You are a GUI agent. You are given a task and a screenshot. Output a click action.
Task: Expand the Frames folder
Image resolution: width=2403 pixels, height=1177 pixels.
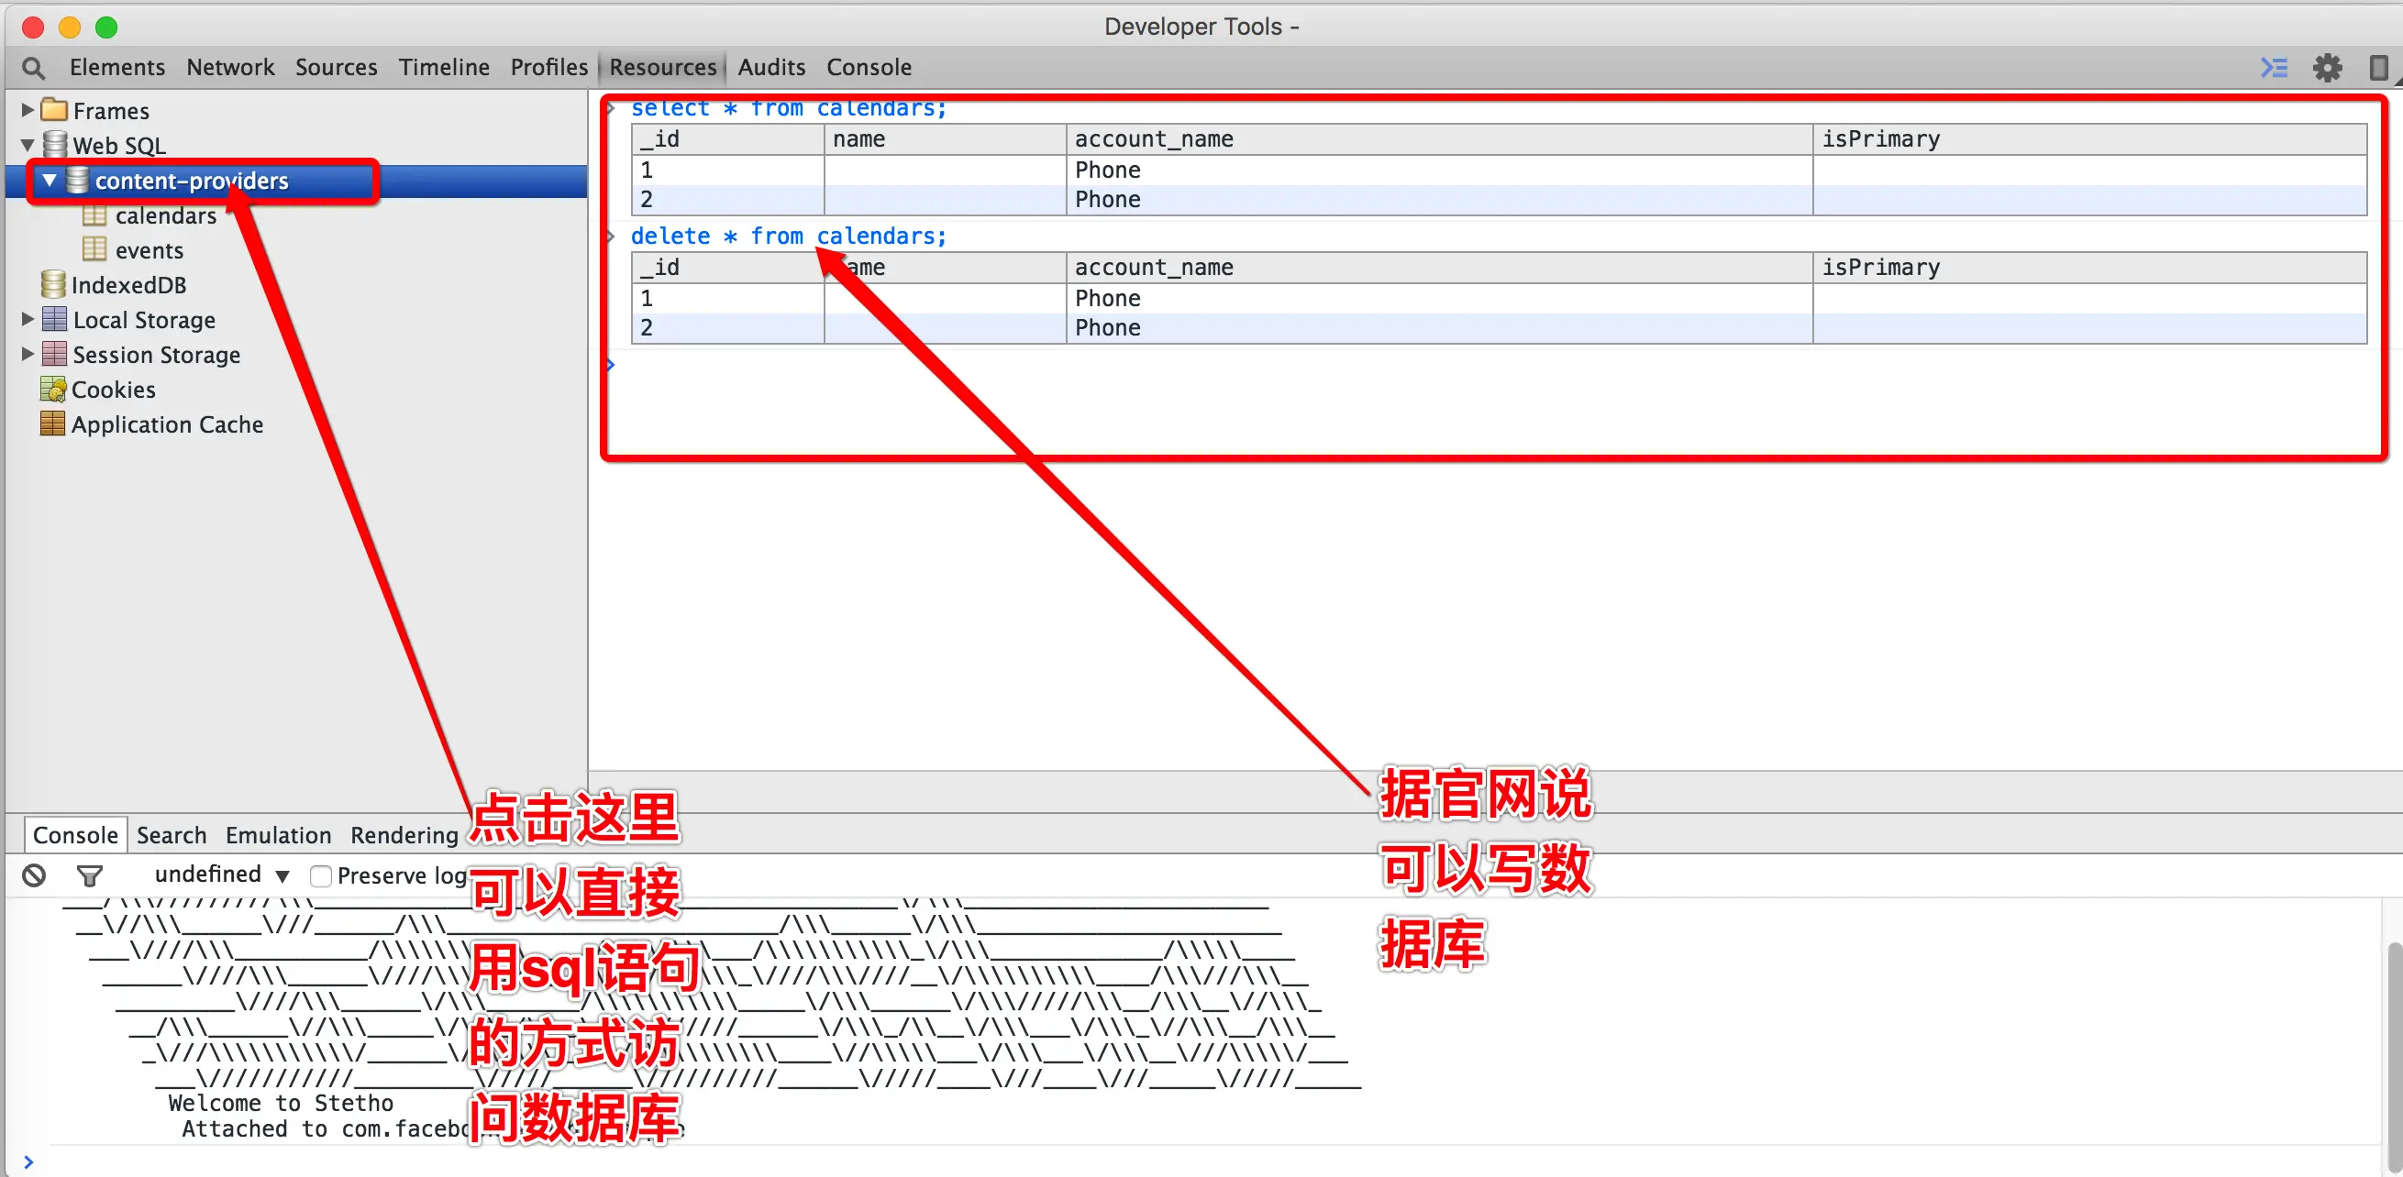click(x=27, y=110)
